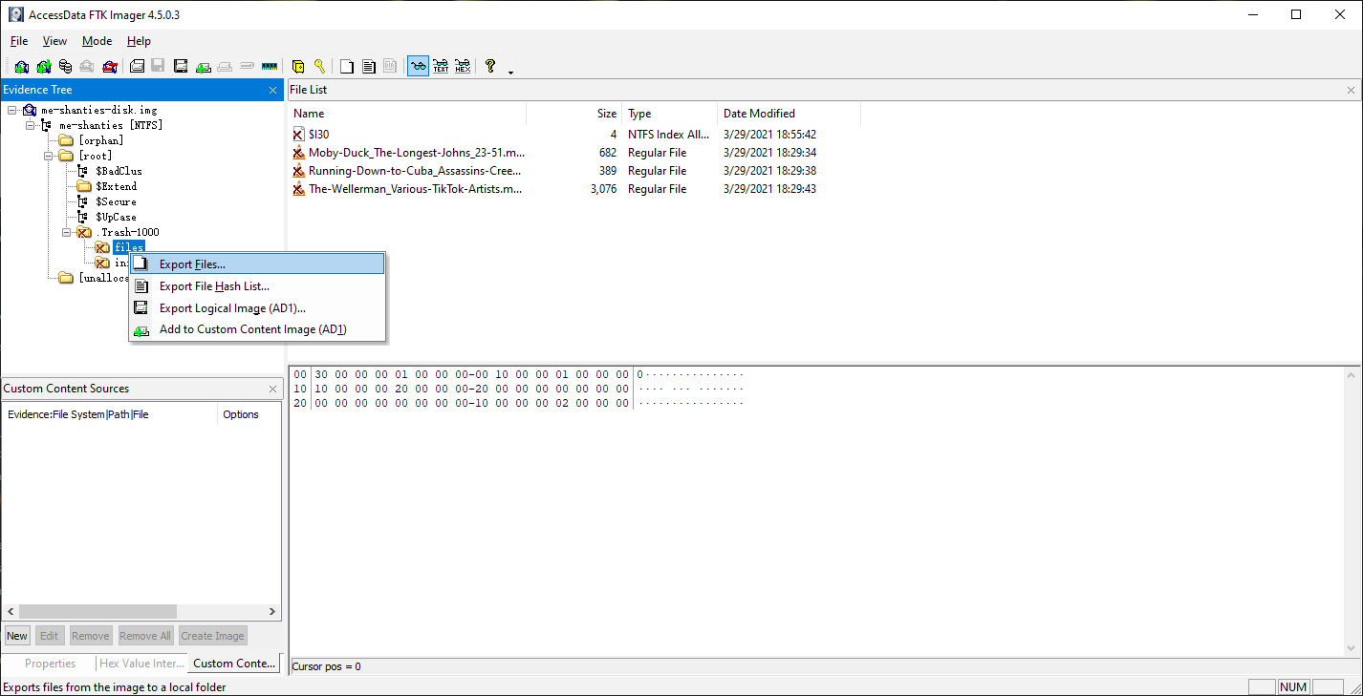Screen dimensions: 1363x696
Task: Open the File menu
Action: (x=19, y=41)
